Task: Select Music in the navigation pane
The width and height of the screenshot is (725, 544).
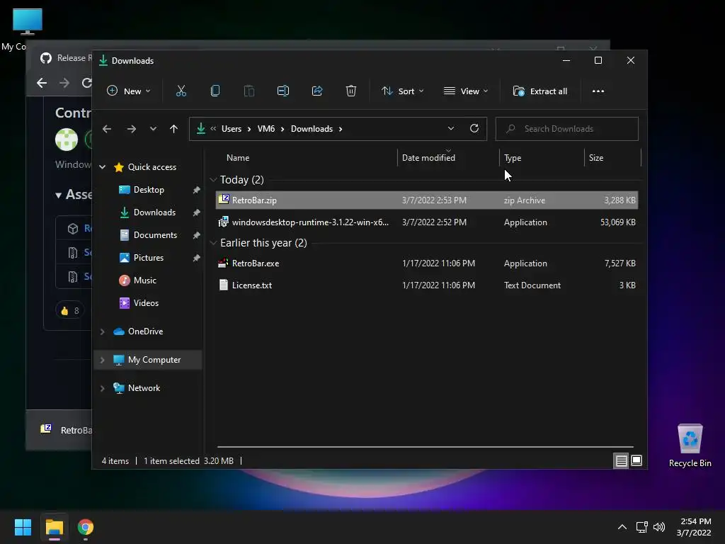Action: click(144, 280)
